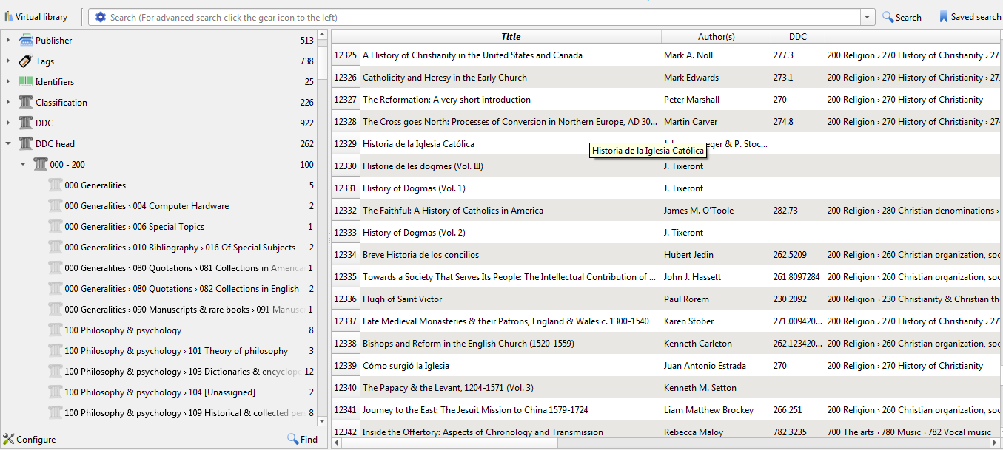Click the Classification column icon
The width and height of the screenshot is (1003, 450).
tap(26, 103)
